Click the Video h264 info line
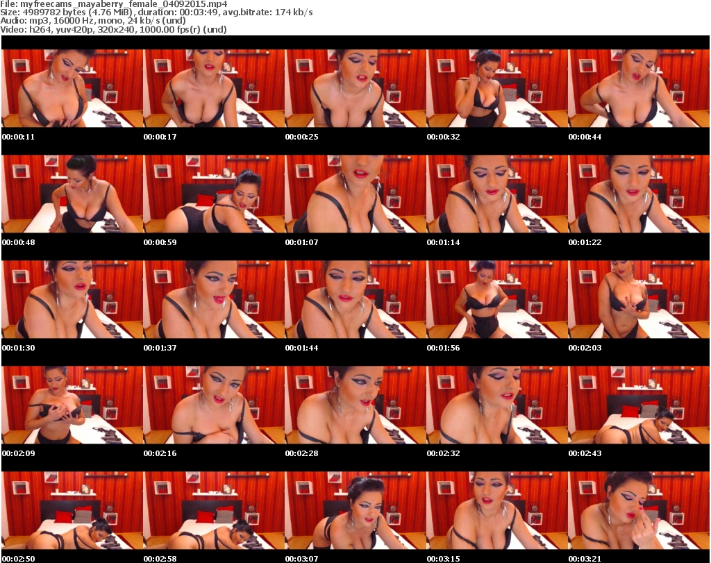The width and height of the screenshot is (711, 563). 113,29
